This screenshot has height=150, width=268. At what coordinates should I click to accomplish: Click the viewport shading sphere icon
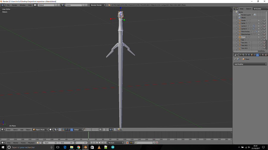point(51,130)
